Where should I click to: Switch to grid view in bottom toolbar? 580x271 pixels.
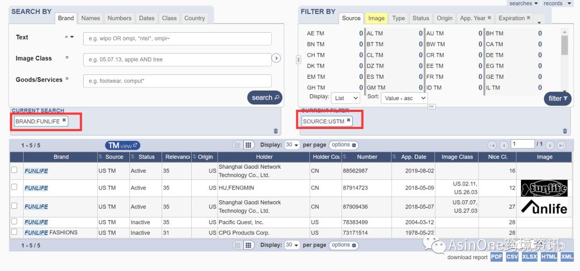pos(249,245)
